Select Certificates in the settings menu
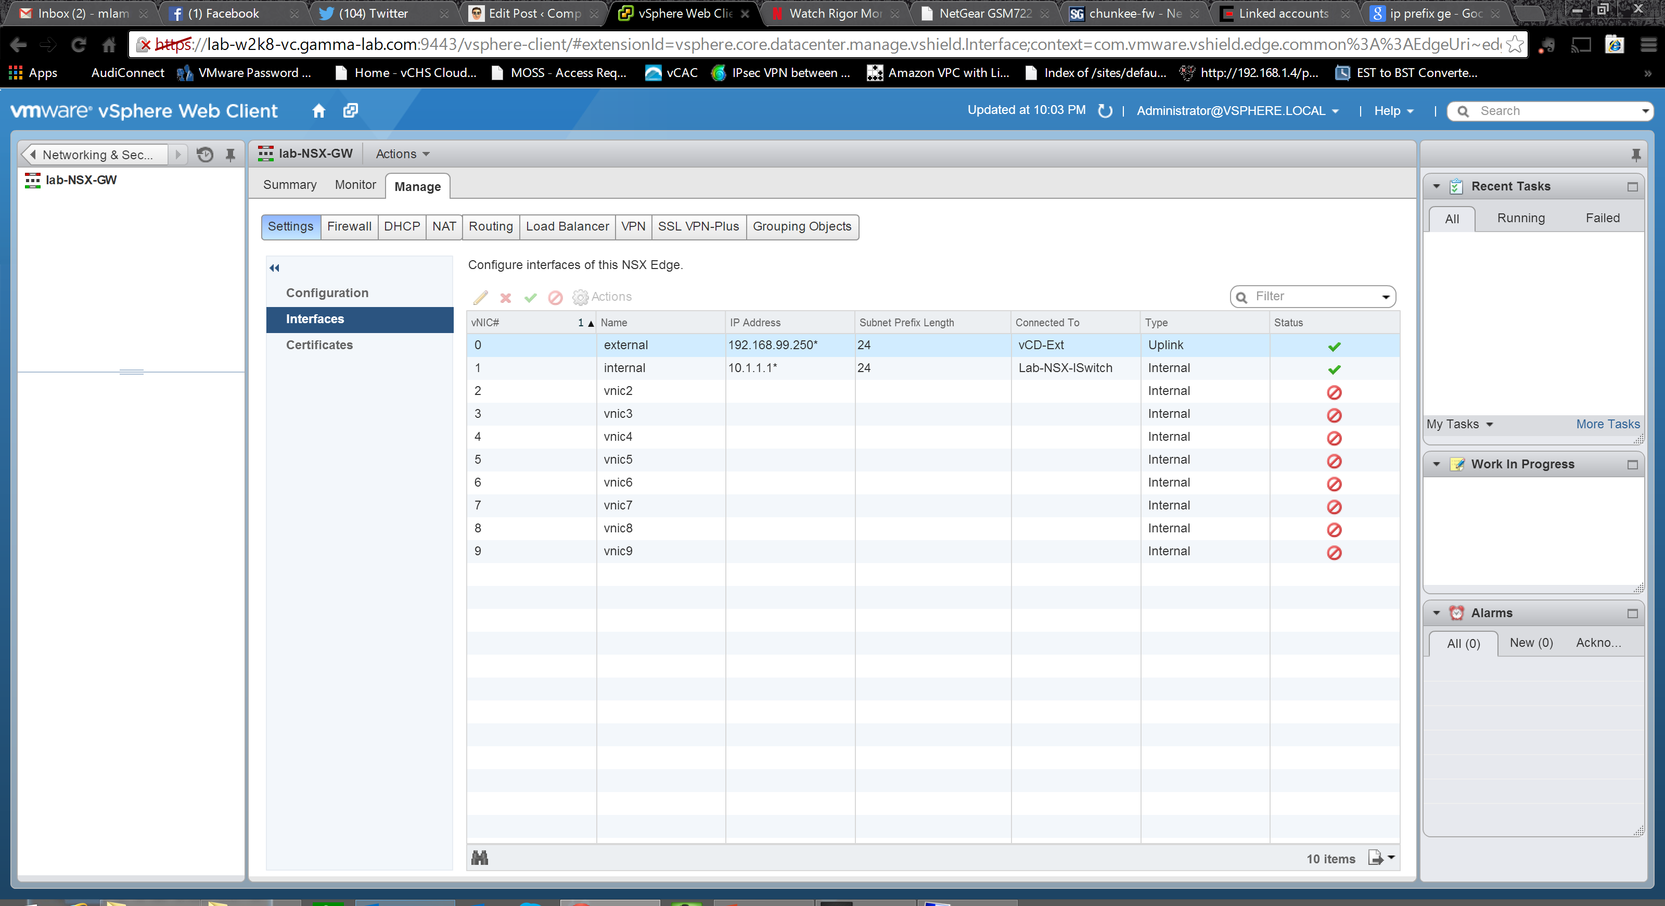 [319, 345]
